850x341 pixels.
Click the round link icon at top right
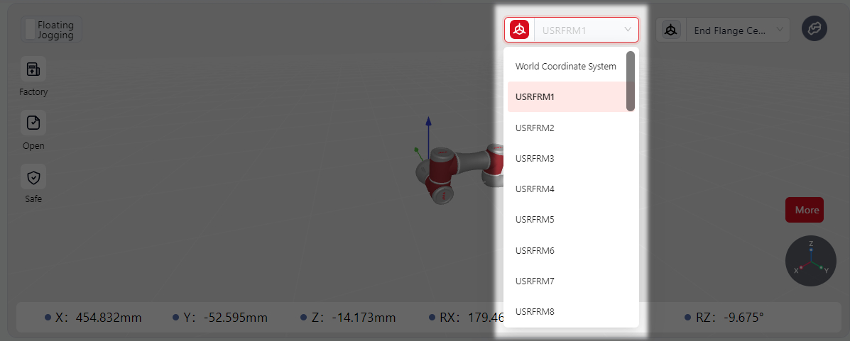pyautogui.click(x=814, y=28)
